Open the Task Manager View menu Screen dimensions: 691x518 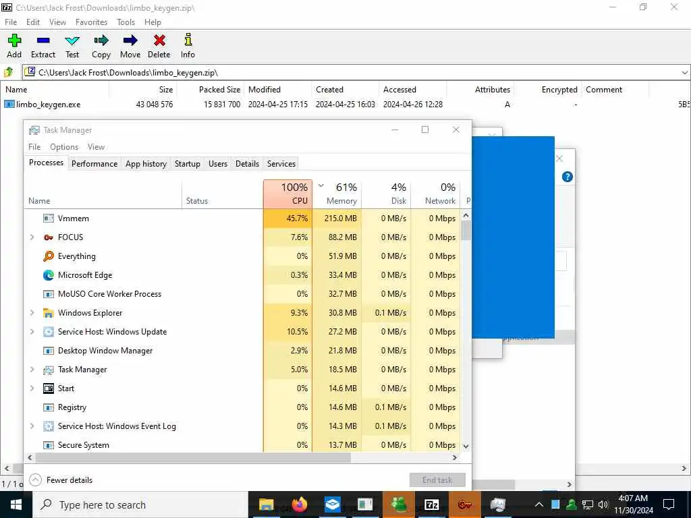tap(96, 147)
